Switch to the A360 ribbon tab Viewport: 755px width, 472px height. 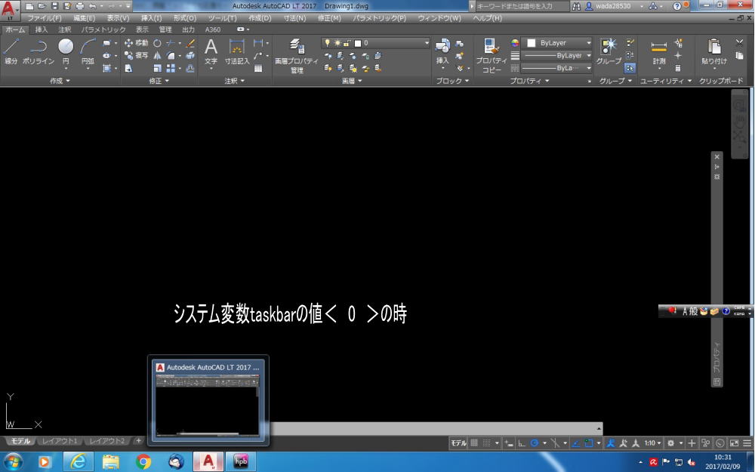(x=213, y=29)
